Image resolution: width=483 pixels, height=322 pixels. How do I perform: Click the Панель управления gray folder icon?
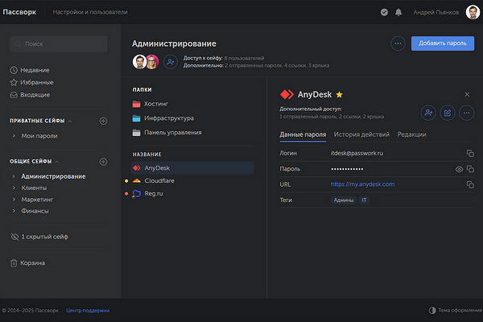click(x=137, y=133)
